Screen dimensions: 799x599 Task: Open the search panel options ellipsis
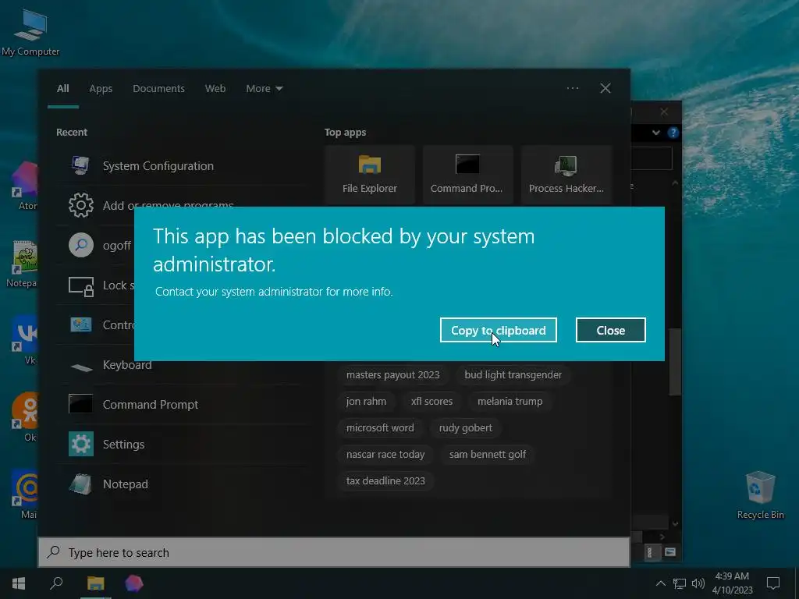pos(572,88)
